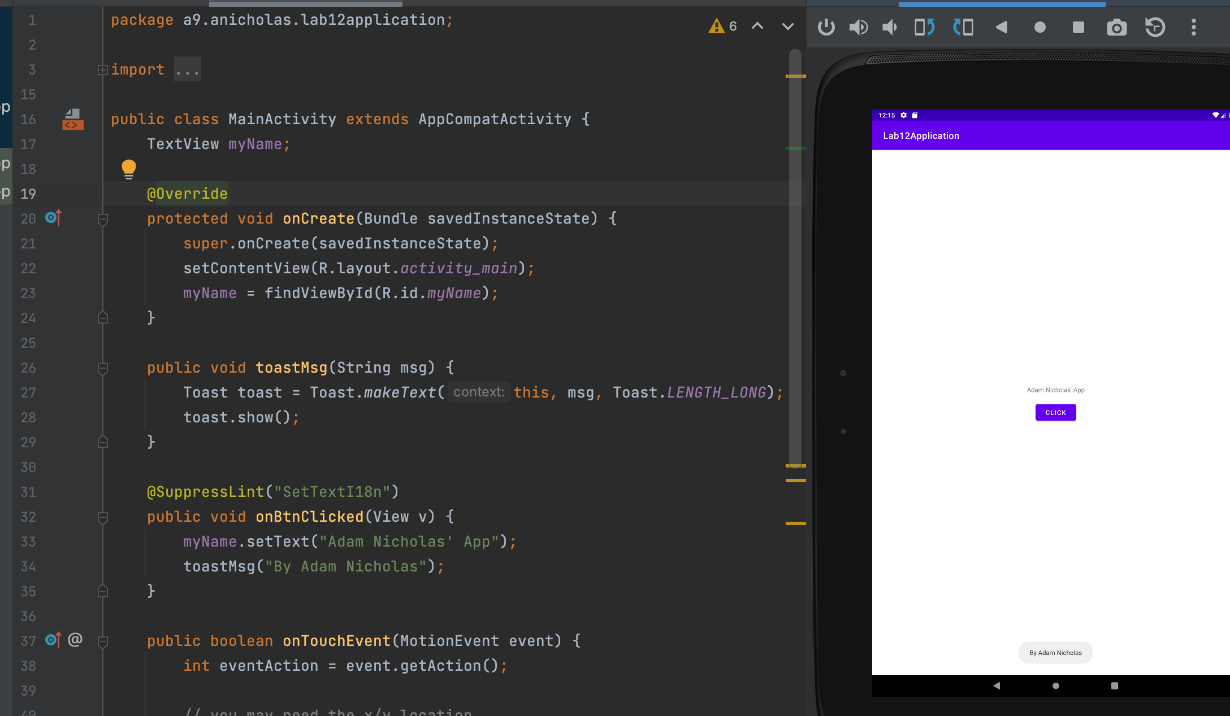
Task: Click the emulator volume down icon
Action: 890,27
